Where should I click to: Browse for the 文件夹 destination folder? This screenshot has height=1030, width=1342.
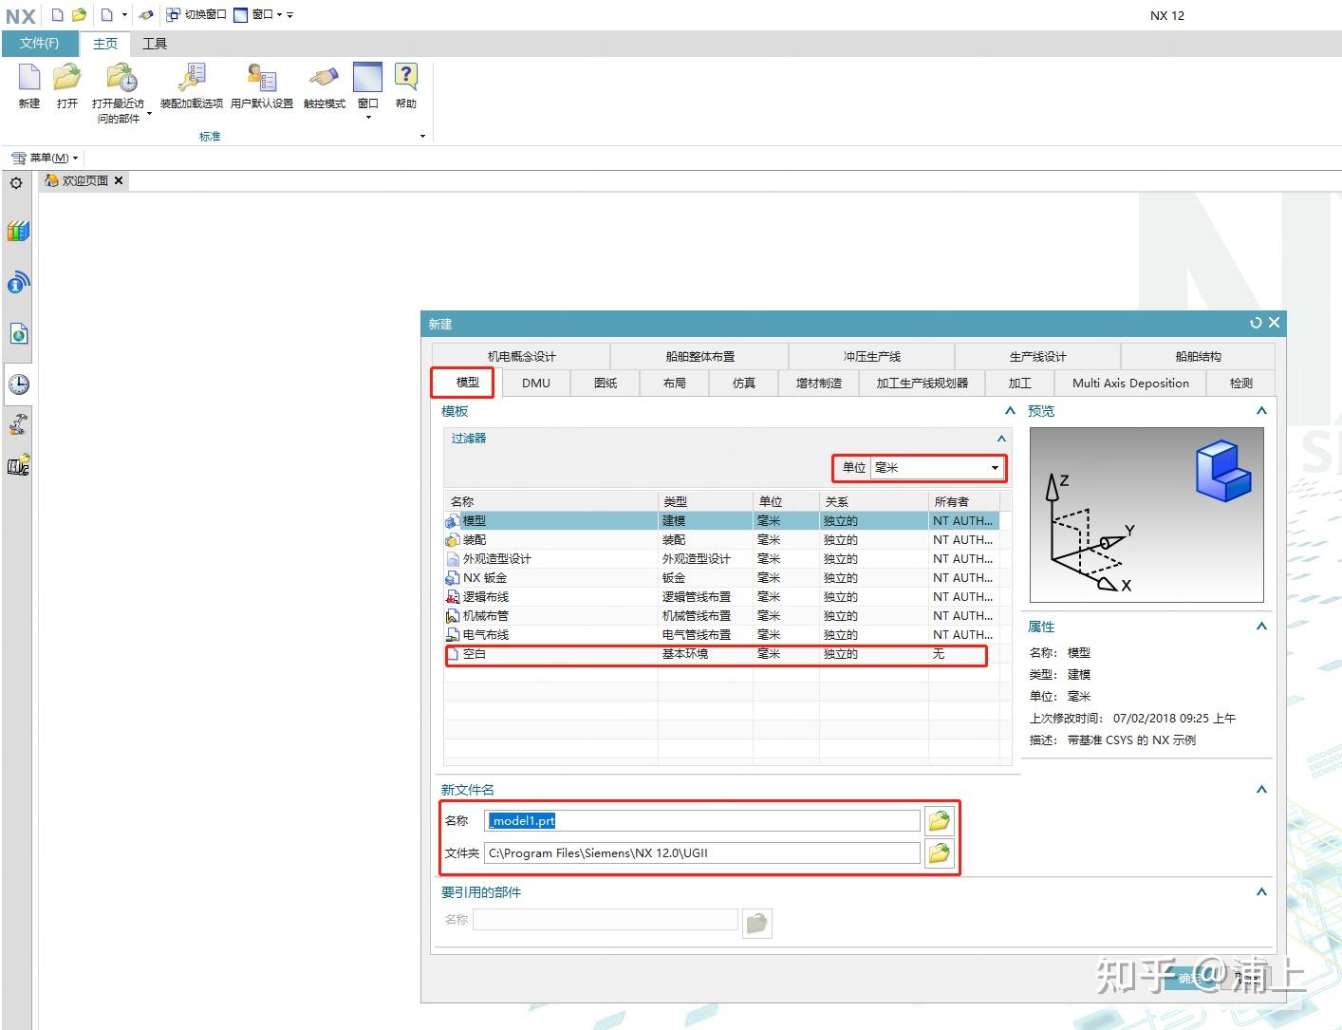939,852
